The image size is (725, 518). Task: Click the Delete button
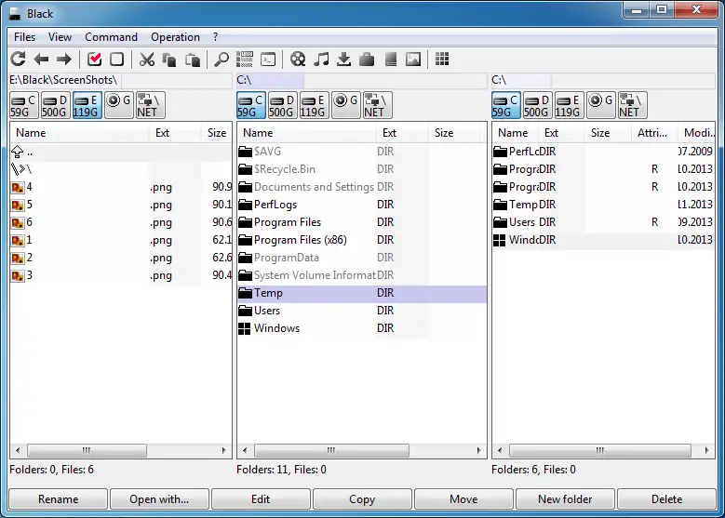pos(666,499)
